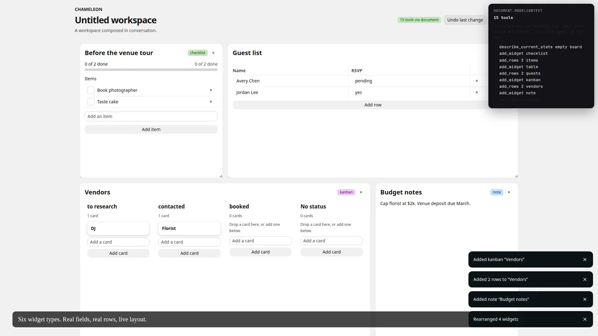The width and height of the screenshot is (598, 336).
Task: Remove the "Before the venue tour" checklist widget
Action: coord(214,53)
